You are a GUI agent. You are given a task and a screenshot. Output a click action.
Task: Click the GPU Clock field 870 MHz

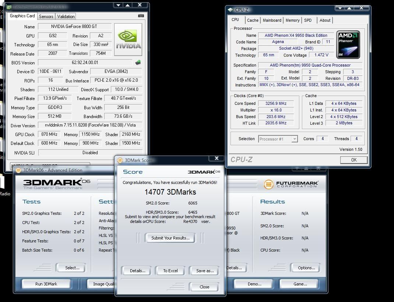pyautogui.click(x=49, y=134)
